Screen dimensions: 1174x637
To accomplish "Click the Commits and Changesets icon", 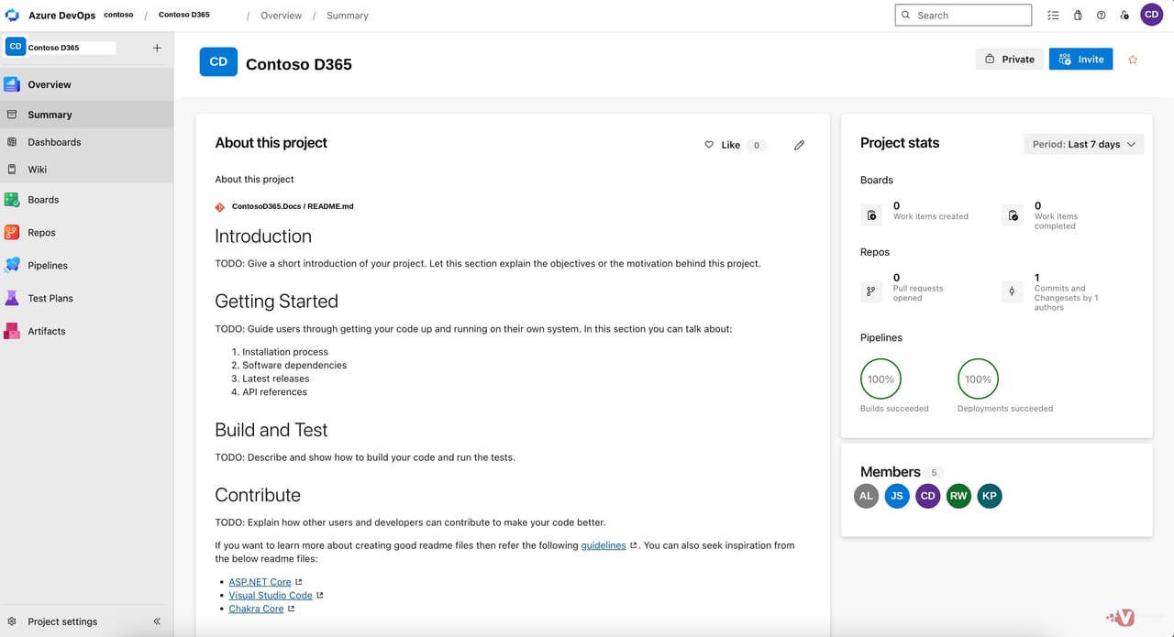I will coord(1013,291).
